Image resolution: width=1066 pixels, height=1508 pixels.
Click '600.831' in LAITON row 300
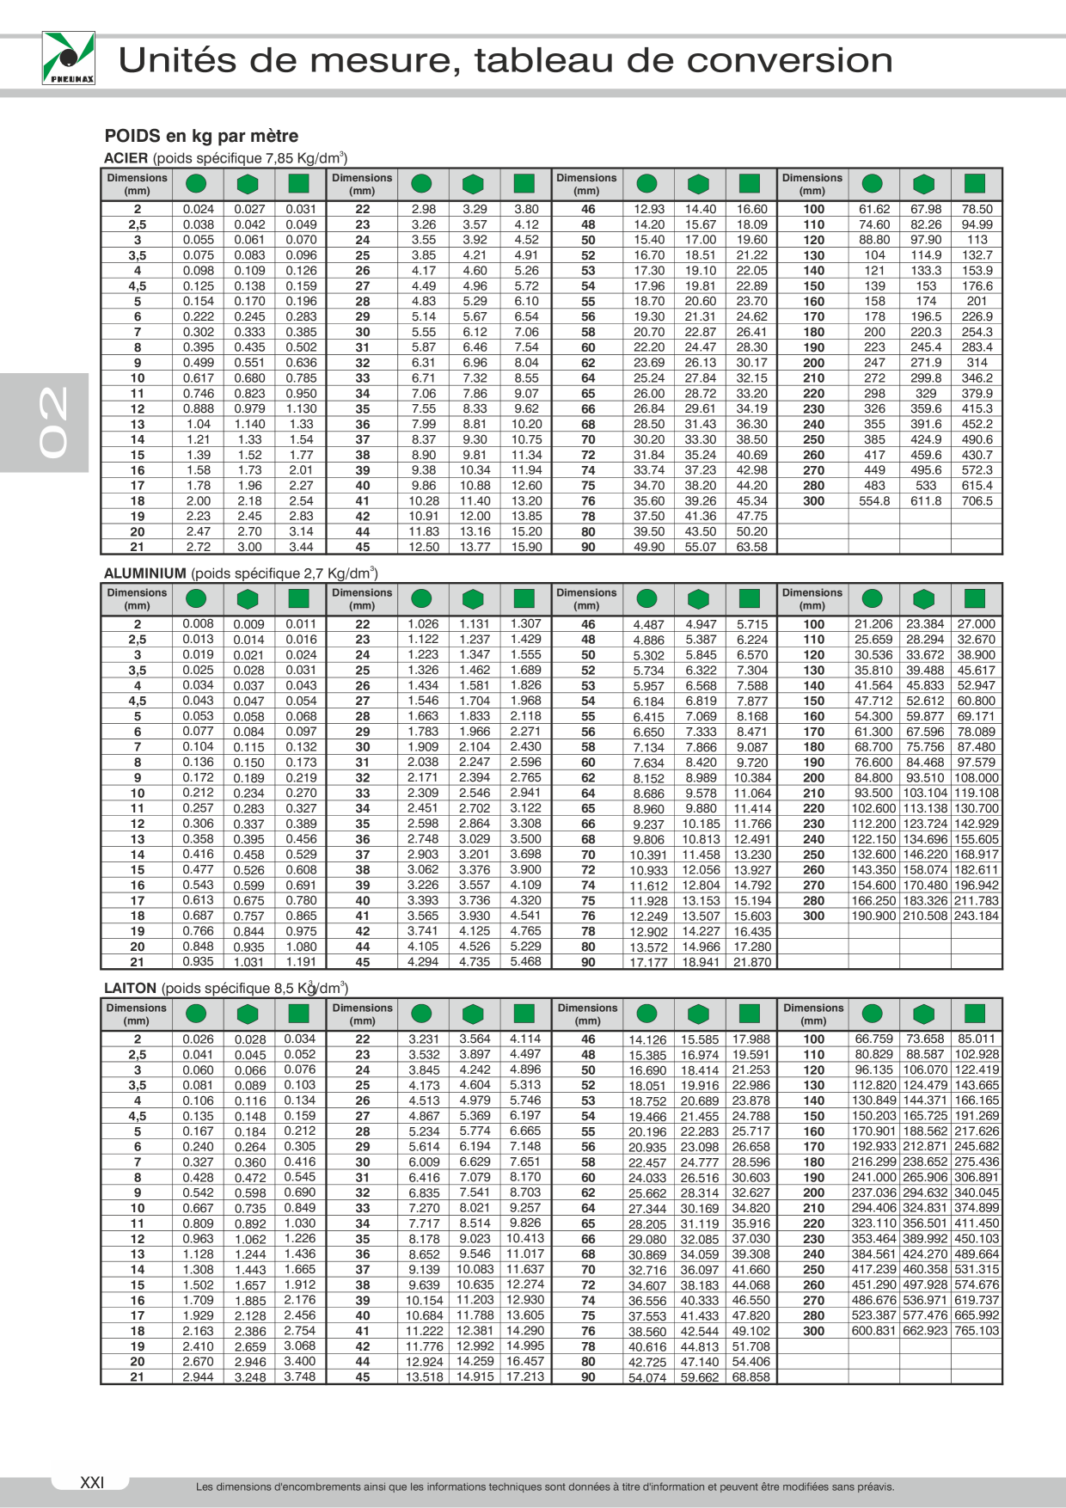point(873,1331)
